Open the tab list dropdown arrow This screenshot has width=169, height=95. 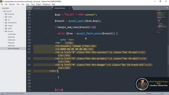(x=167, y=8)
